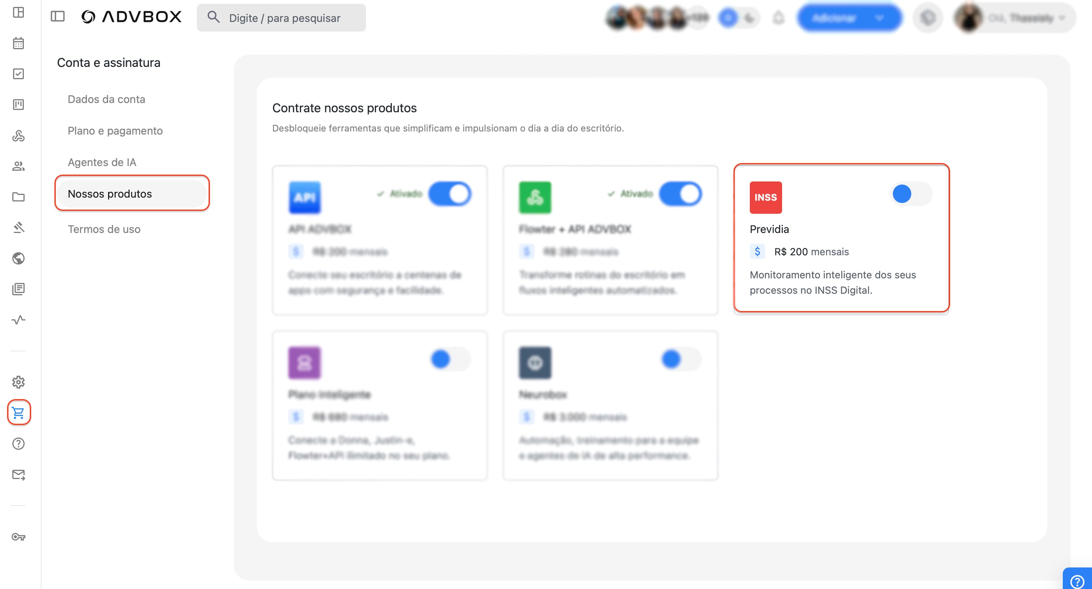Image resolution: width=1092 pixels, height=589 pixels.
Task: Click the checklist tasks sidebar icon
Action: point(18,74)
